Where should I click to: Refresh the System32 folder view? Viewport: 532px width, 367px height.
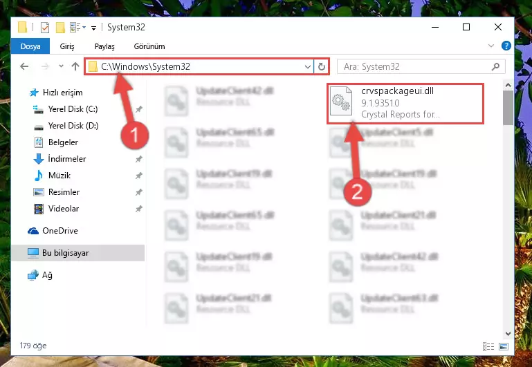point(321,67)
